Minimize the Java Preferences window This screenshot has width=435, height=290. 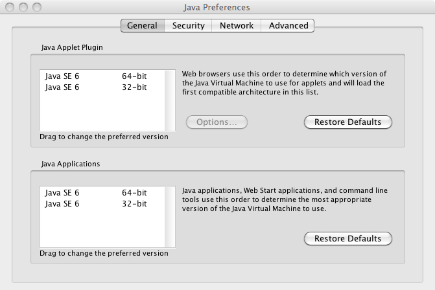23,7
